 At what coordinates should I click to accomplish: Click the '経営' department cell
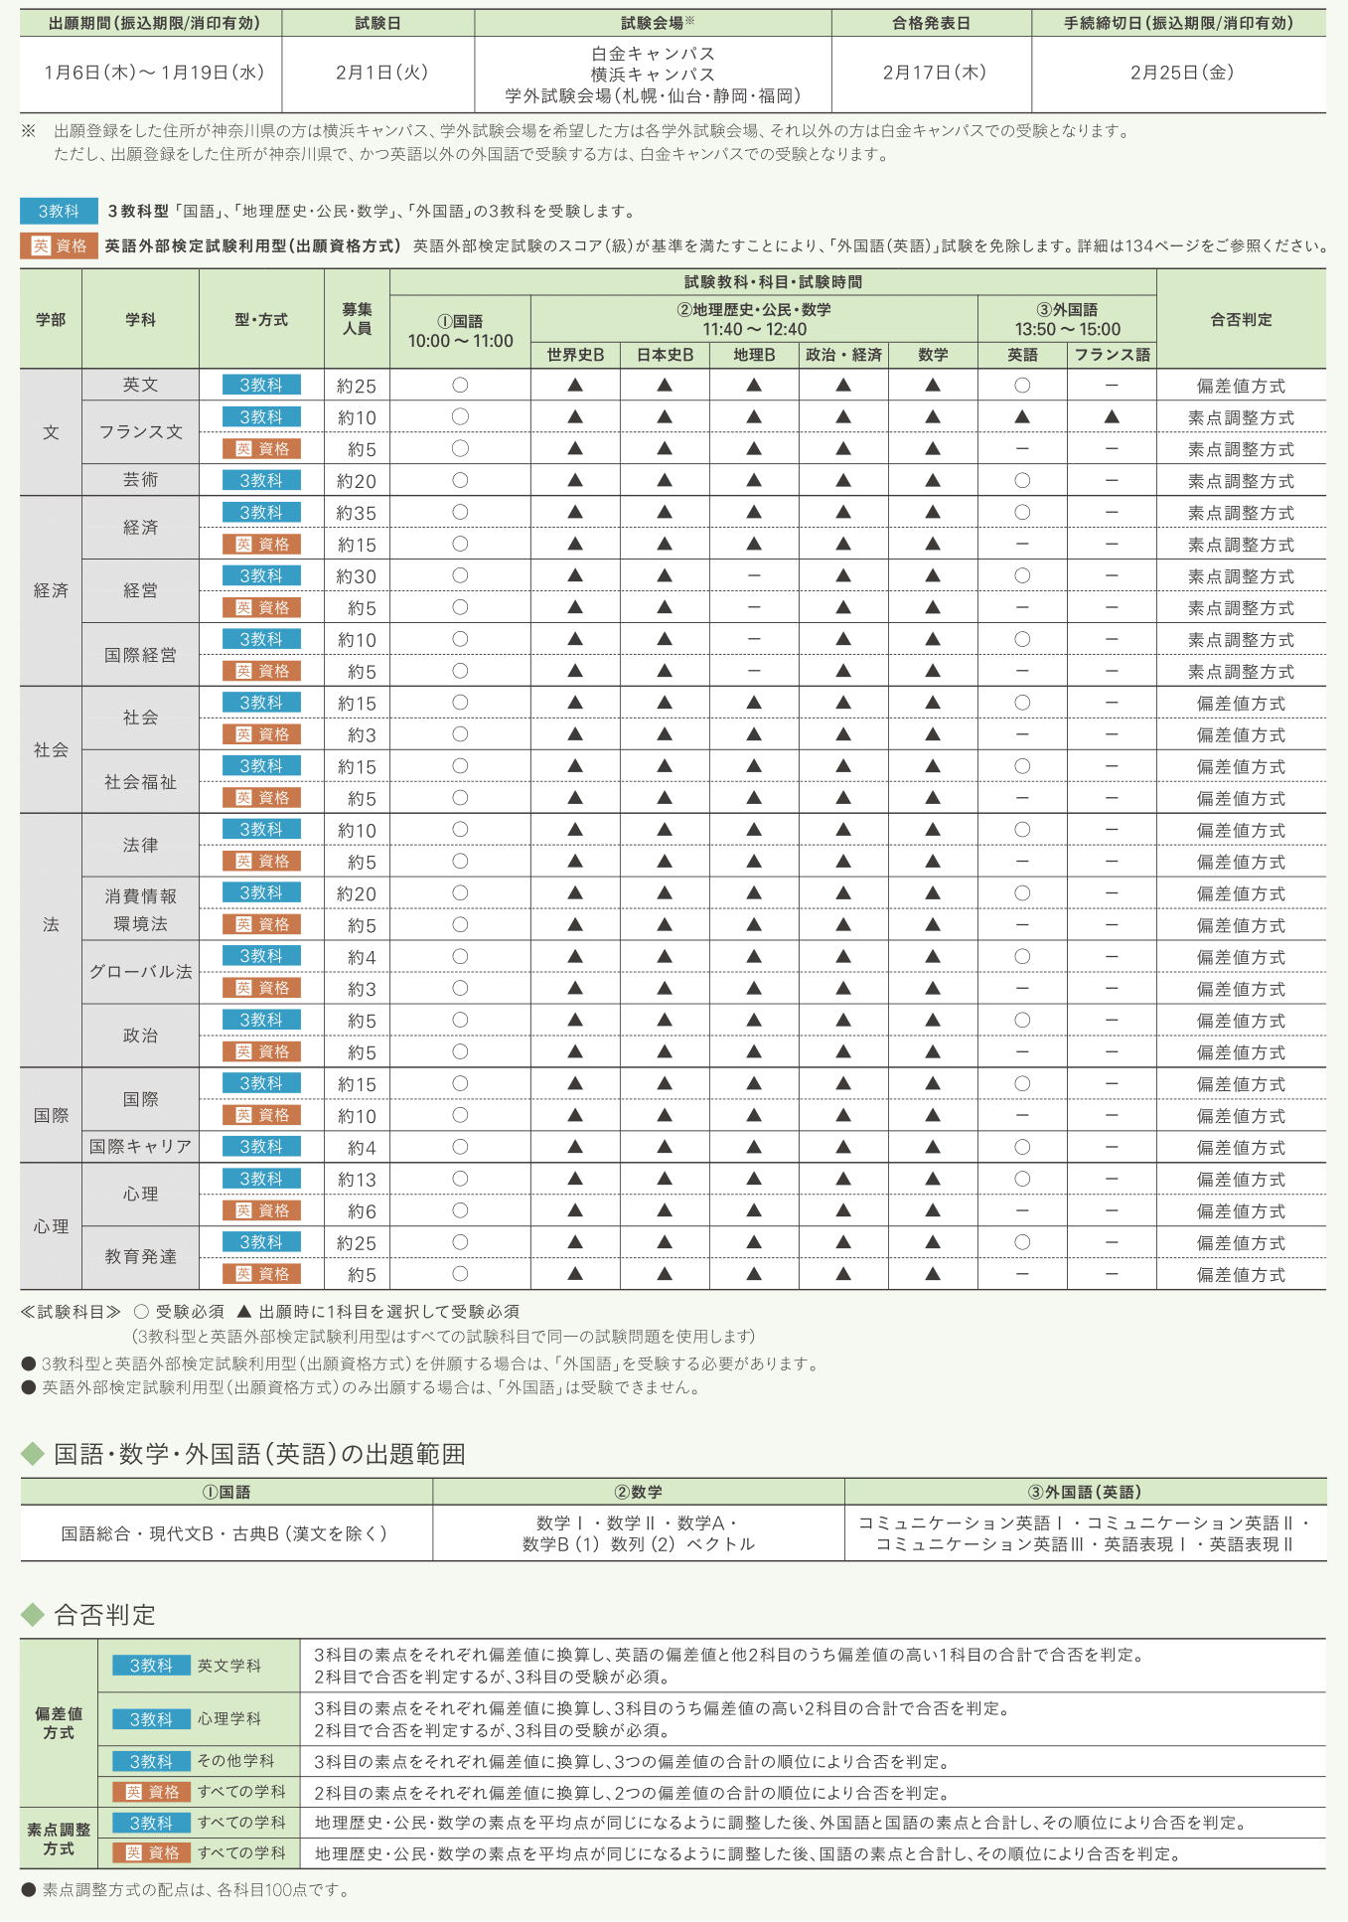(140, 591)
